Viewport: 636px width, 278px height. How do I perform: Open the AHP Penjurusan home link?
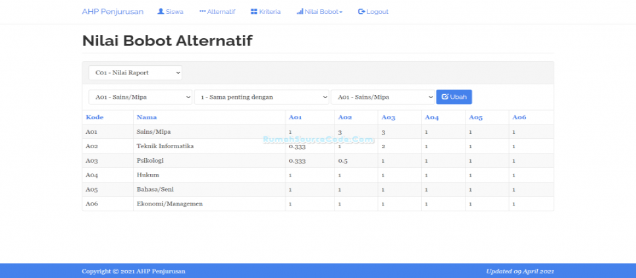point(113,12)
